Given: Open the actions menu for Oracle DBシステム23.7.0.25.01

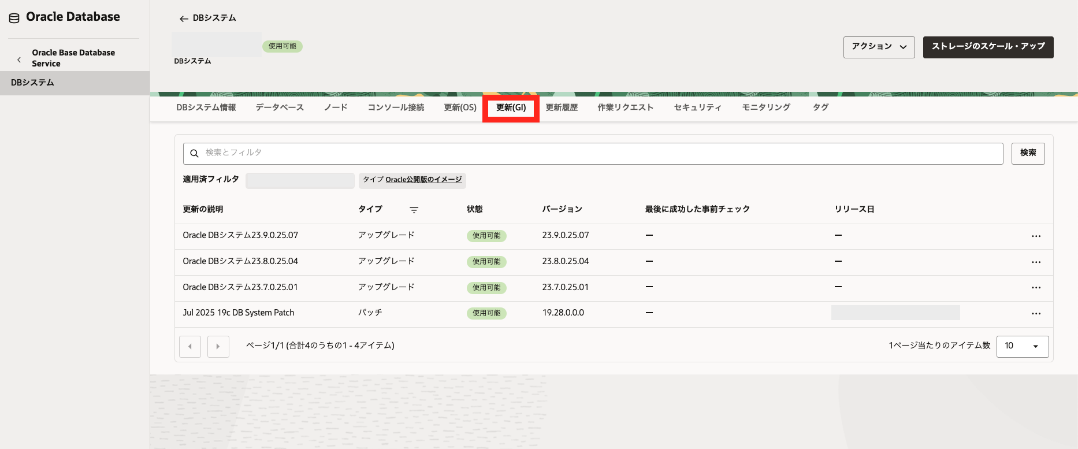Looking at the screenshot, I should 1036,287.
